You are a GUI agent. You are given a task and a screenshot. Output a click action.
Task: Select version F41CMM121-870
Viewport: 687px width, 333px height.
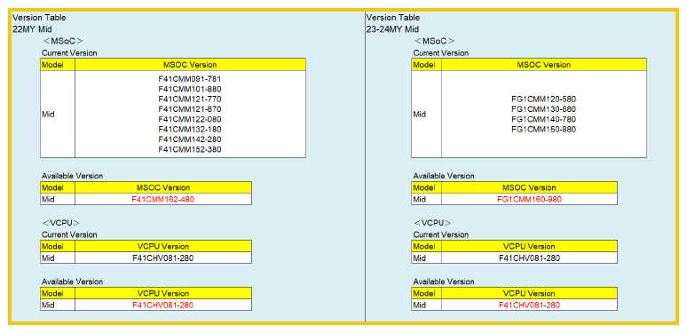point(190,109)
